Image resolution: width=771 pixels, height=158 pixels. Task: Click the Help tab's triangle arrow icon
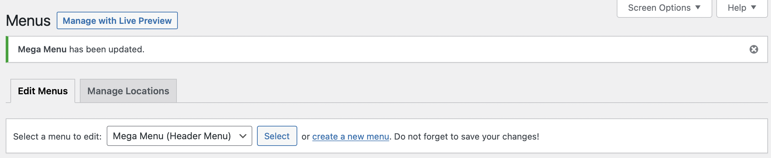point(754,7)
